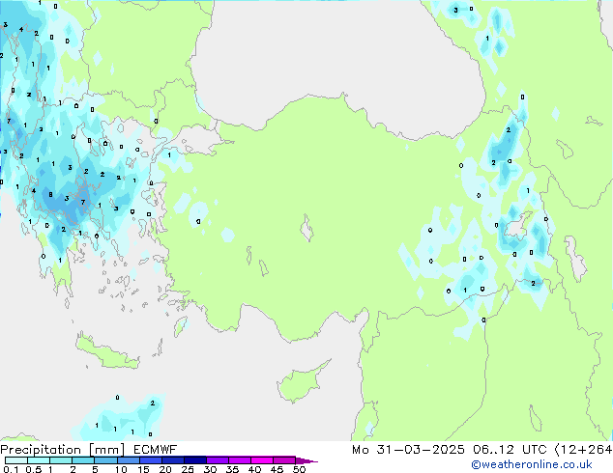Click the 'Precipitation [mm]' title text

[63, 450]
